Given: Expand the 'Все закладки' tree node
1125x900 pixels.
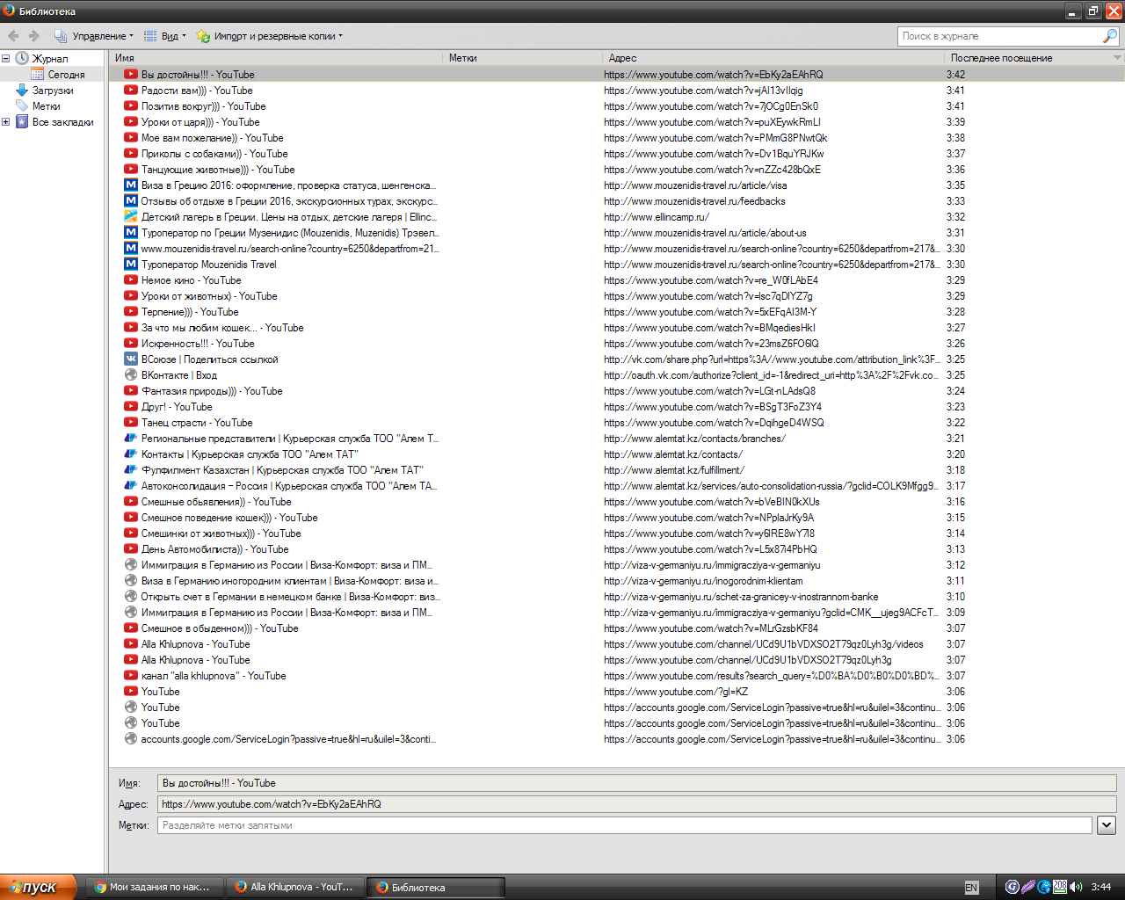Looking at the screenshot, I should [x=6, y=122].
